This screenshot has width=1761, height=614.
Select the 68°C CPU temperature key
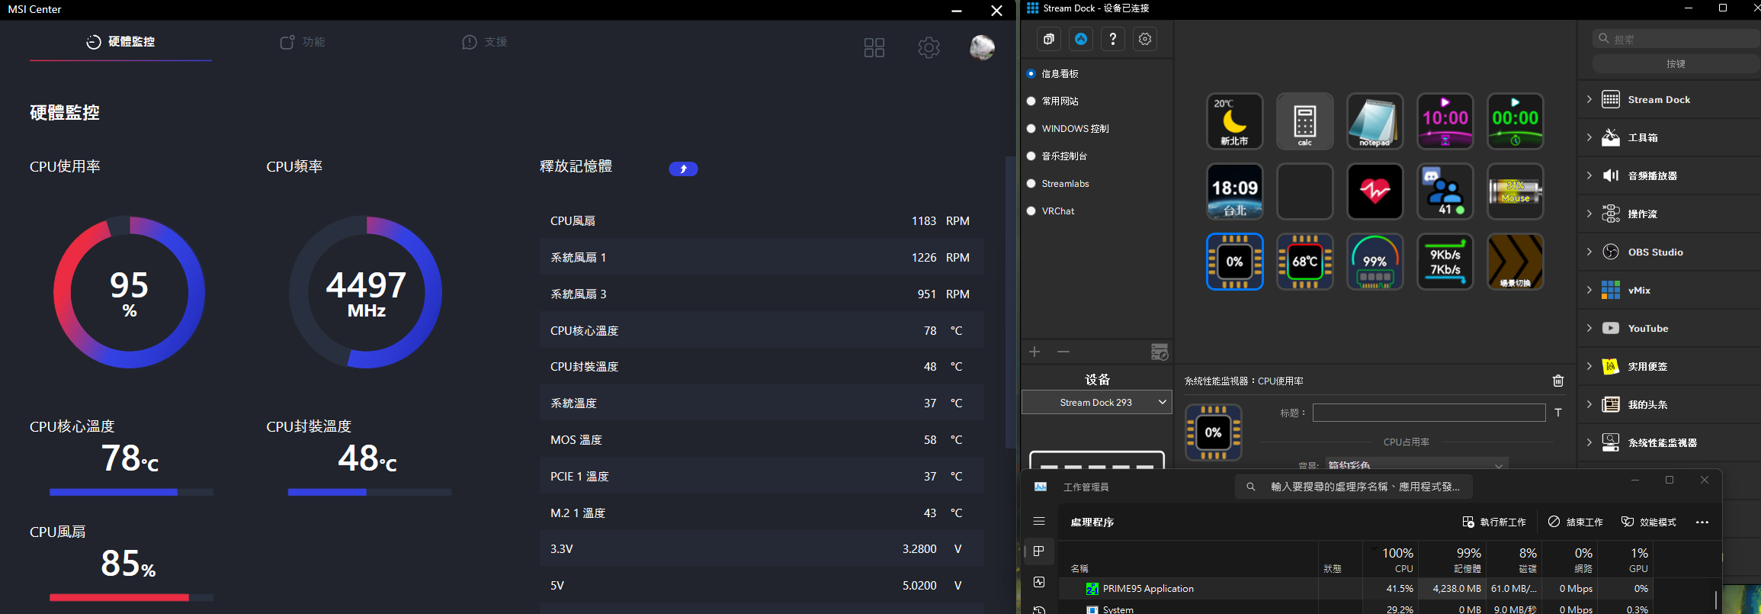(1304, 262)
